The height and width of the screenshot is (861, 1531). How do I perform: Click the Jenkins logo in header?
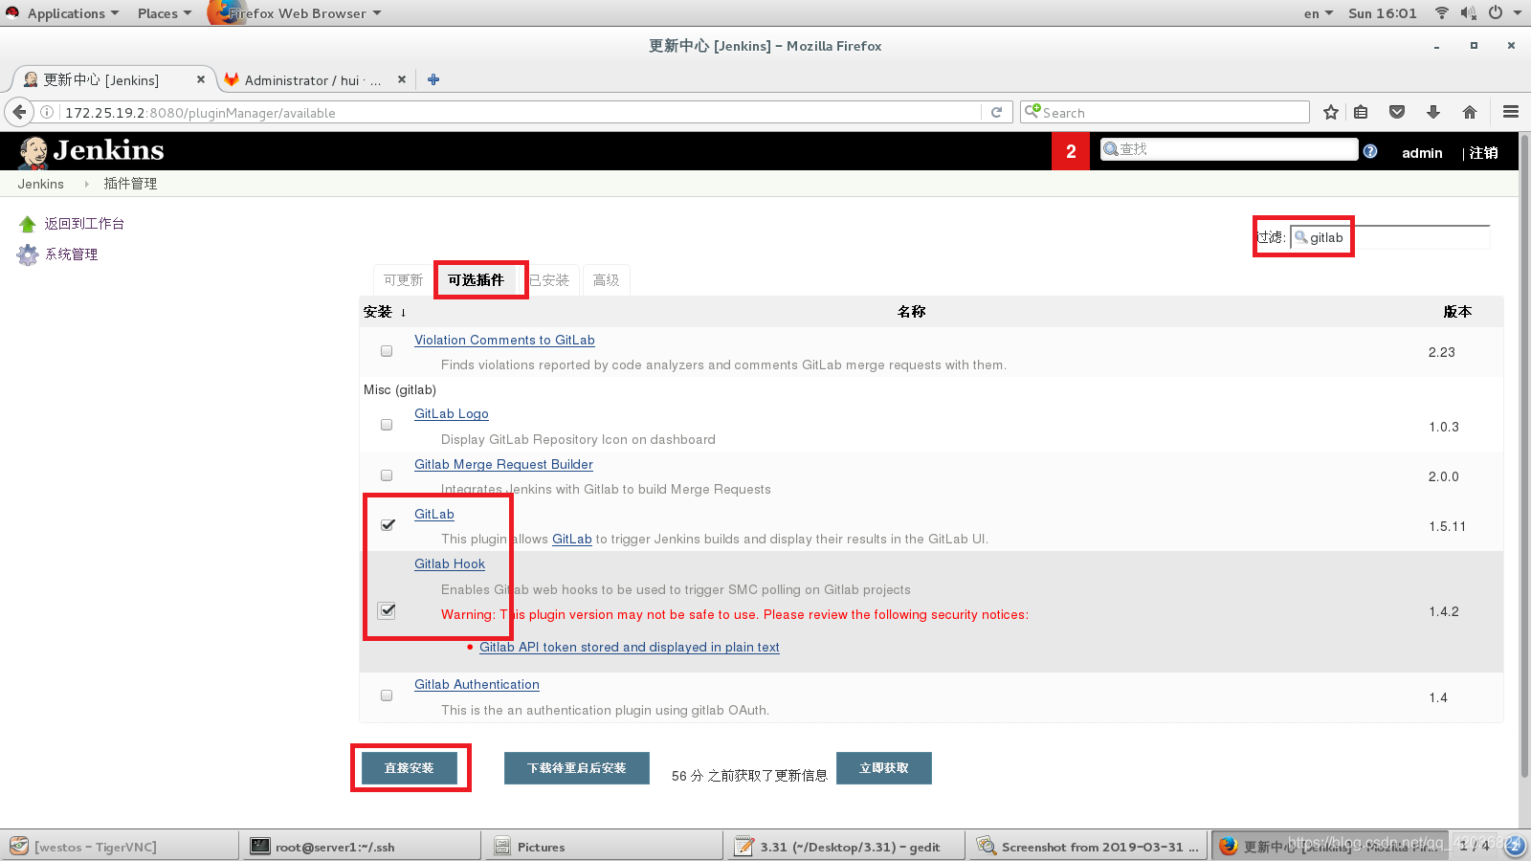coord(91,150)
